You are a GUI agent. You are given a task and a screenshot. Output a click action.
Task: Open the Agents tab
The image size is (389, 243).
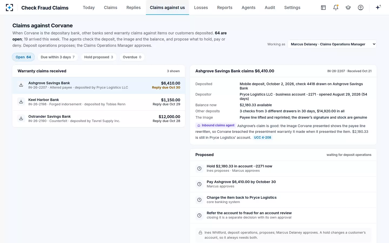point(249,8)
